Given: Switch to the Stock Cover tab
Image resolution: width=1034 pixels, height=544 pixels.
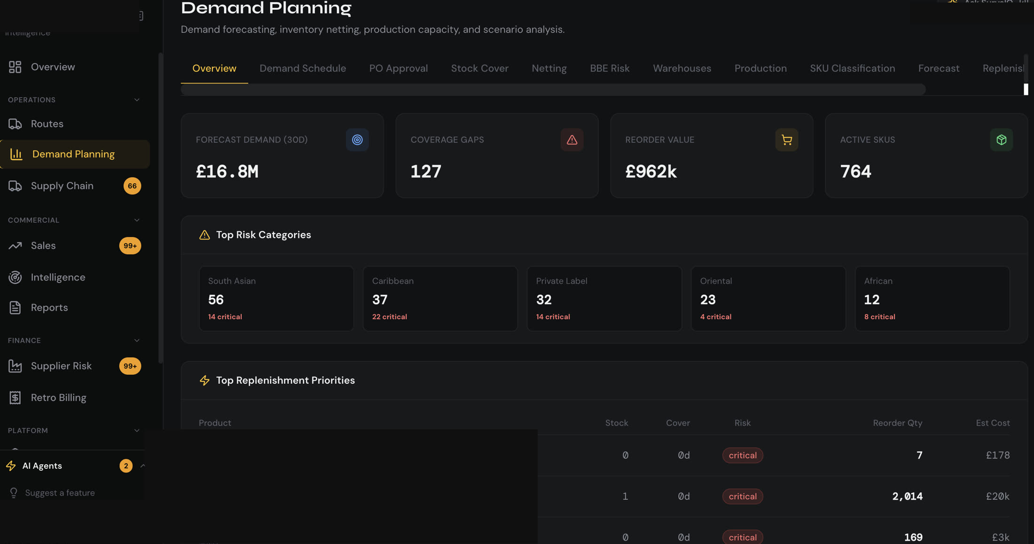Looking at the screenshot, I should coord(480,69).
